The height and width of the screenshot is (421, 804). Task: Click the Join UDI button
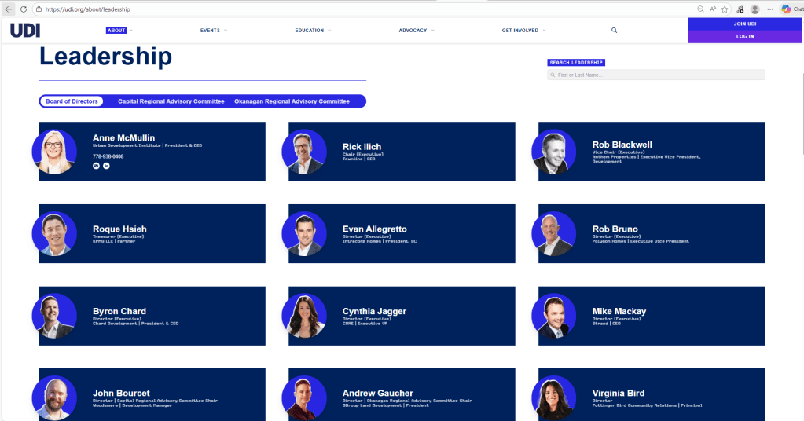745,24
